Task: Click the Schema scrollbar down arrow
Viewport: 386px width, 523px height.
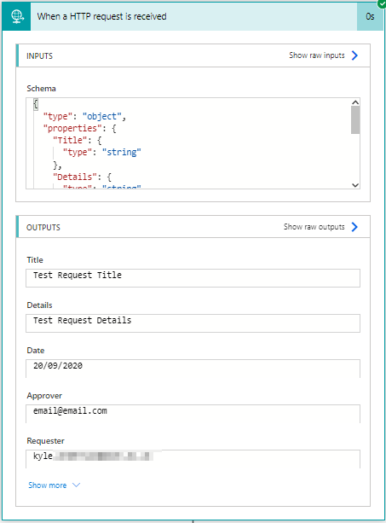Action: 355,185
